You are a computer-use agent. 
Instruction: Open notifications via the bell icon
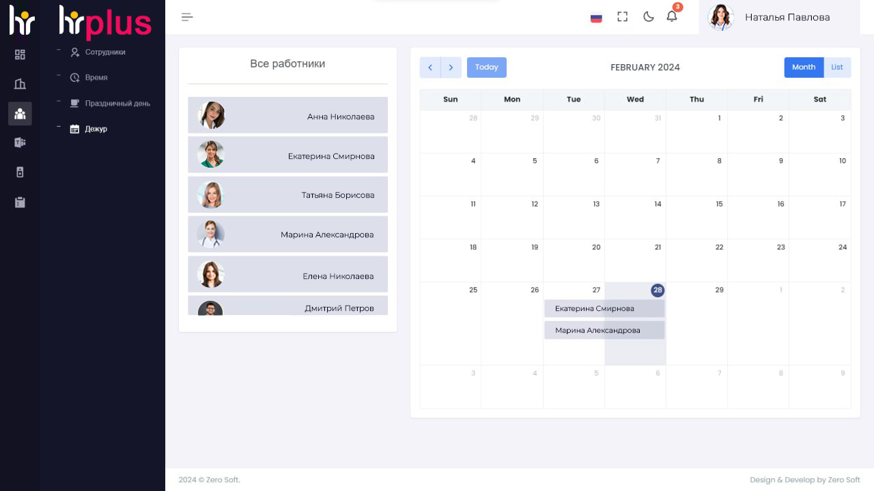(671, 16)
